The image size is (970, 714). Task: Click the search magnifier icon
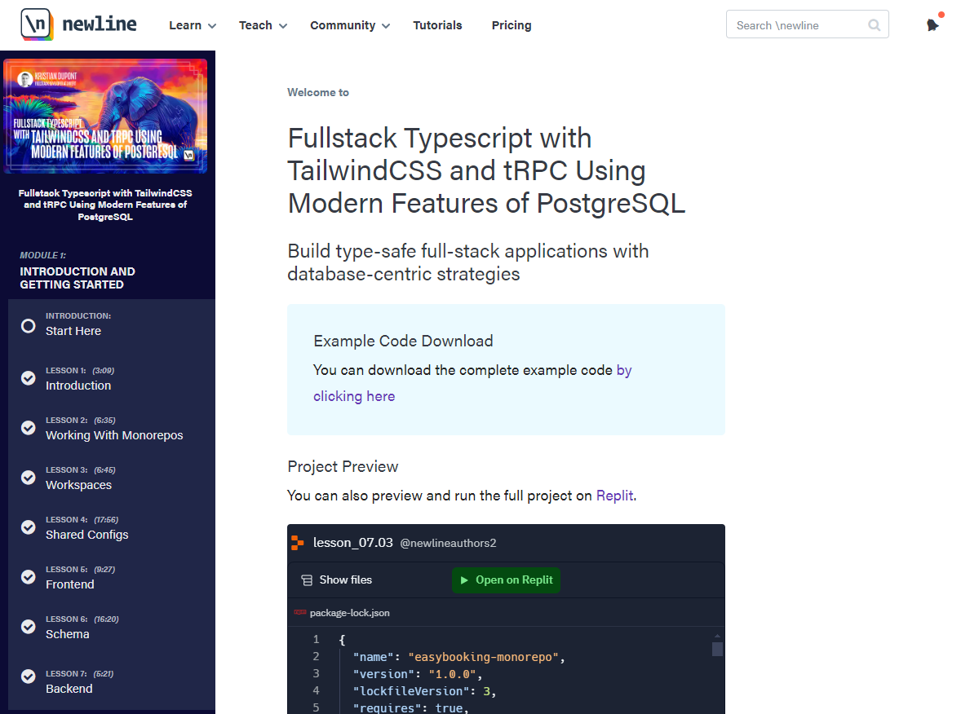click(874, 25)
